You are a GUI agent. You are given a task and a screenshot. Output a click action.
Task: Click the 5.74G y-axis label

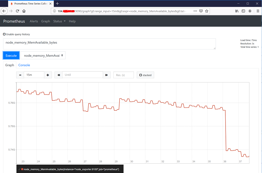[12, 150]
